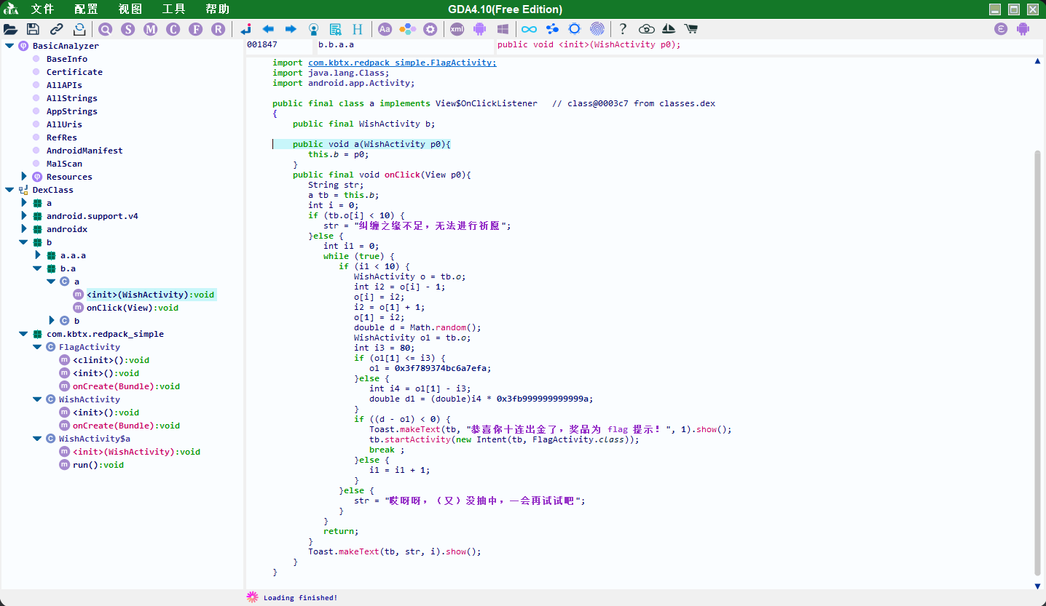Viewport: 1046px width, 606px height.
Task: Click the code scrollbar down arrow
Action: [x=1037, y=586]
